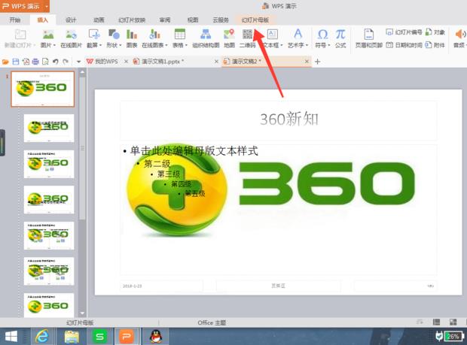
Task: Switch to the 设计 ribbon tab
Action: coord(71,20)
